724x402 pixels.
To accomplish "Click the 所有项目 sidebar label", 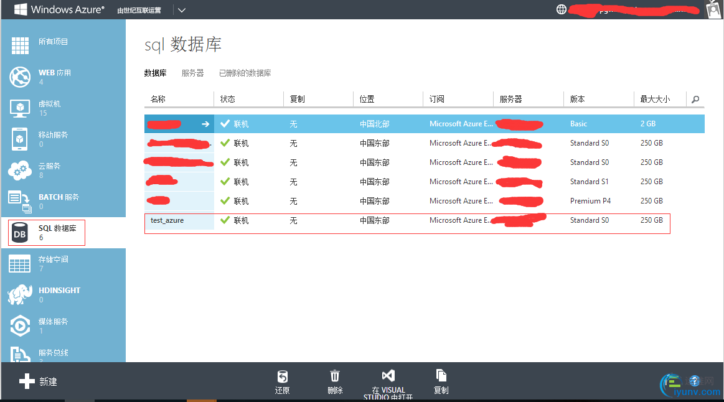I will [53, 42].
